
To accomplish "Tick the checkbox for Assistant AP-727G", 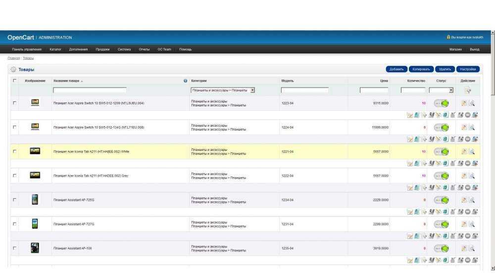I will tap(14, 224).
